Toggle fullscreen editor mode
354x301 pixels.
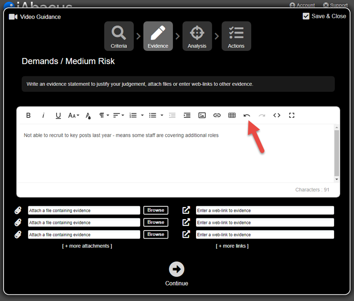pyautogui.click(x=292, y=116)
